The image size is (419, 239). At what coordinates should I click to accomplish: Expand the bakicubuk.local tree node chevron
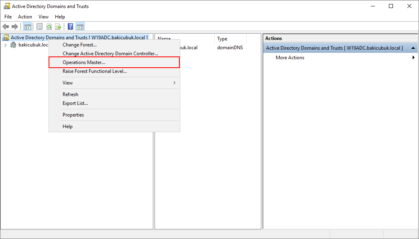click(x=5, y=45)
